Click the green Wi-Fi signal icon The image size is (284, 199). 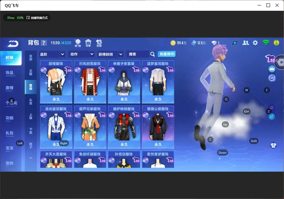click(266, 43)
